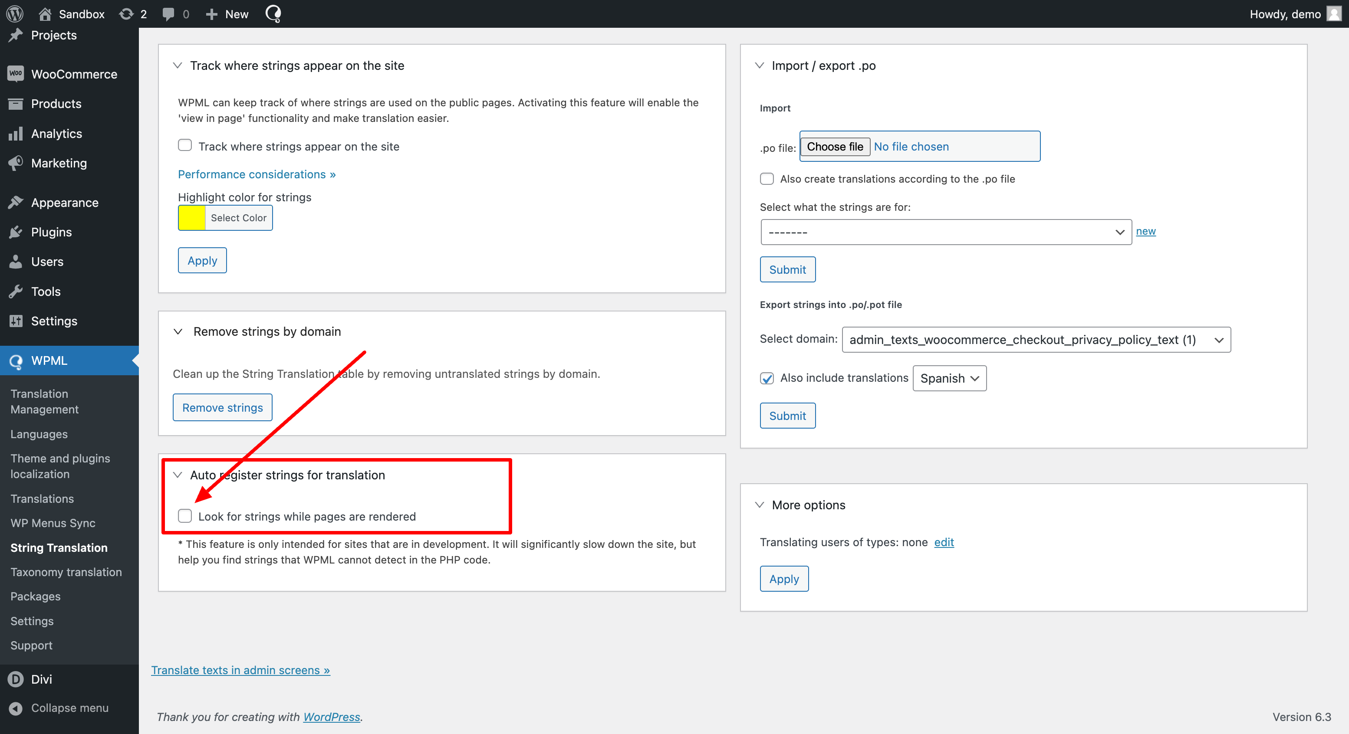Click the demo user avatar
Screen dimensions: 1349x734
[x=1334, y=13]
